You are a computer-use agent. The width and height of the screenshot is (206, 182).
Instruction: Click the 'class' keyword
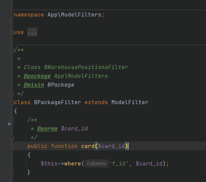tap(22, 102)
